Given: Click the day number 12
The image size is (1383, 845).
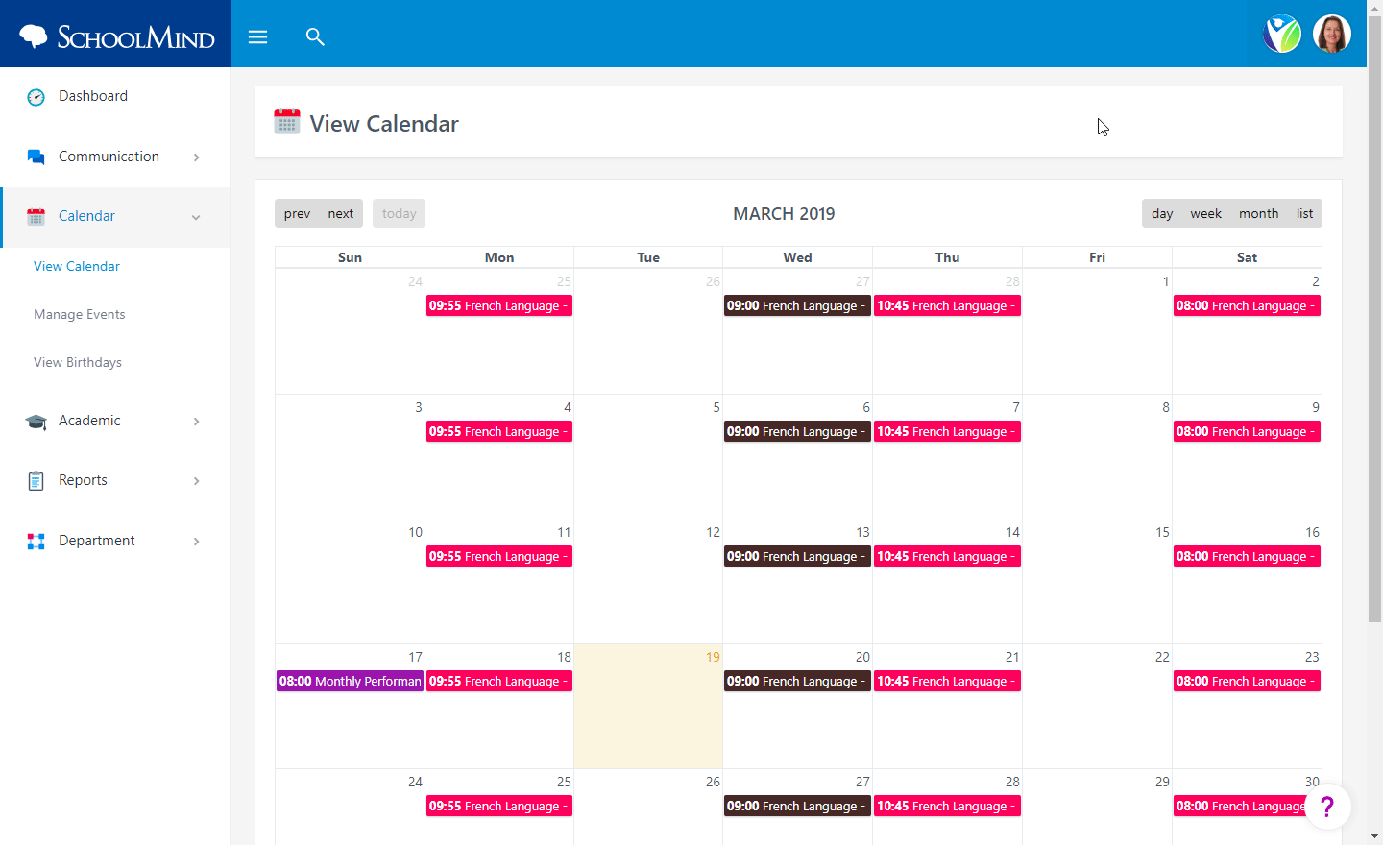Looking at the screenshot, I should (x=713, y=532).
